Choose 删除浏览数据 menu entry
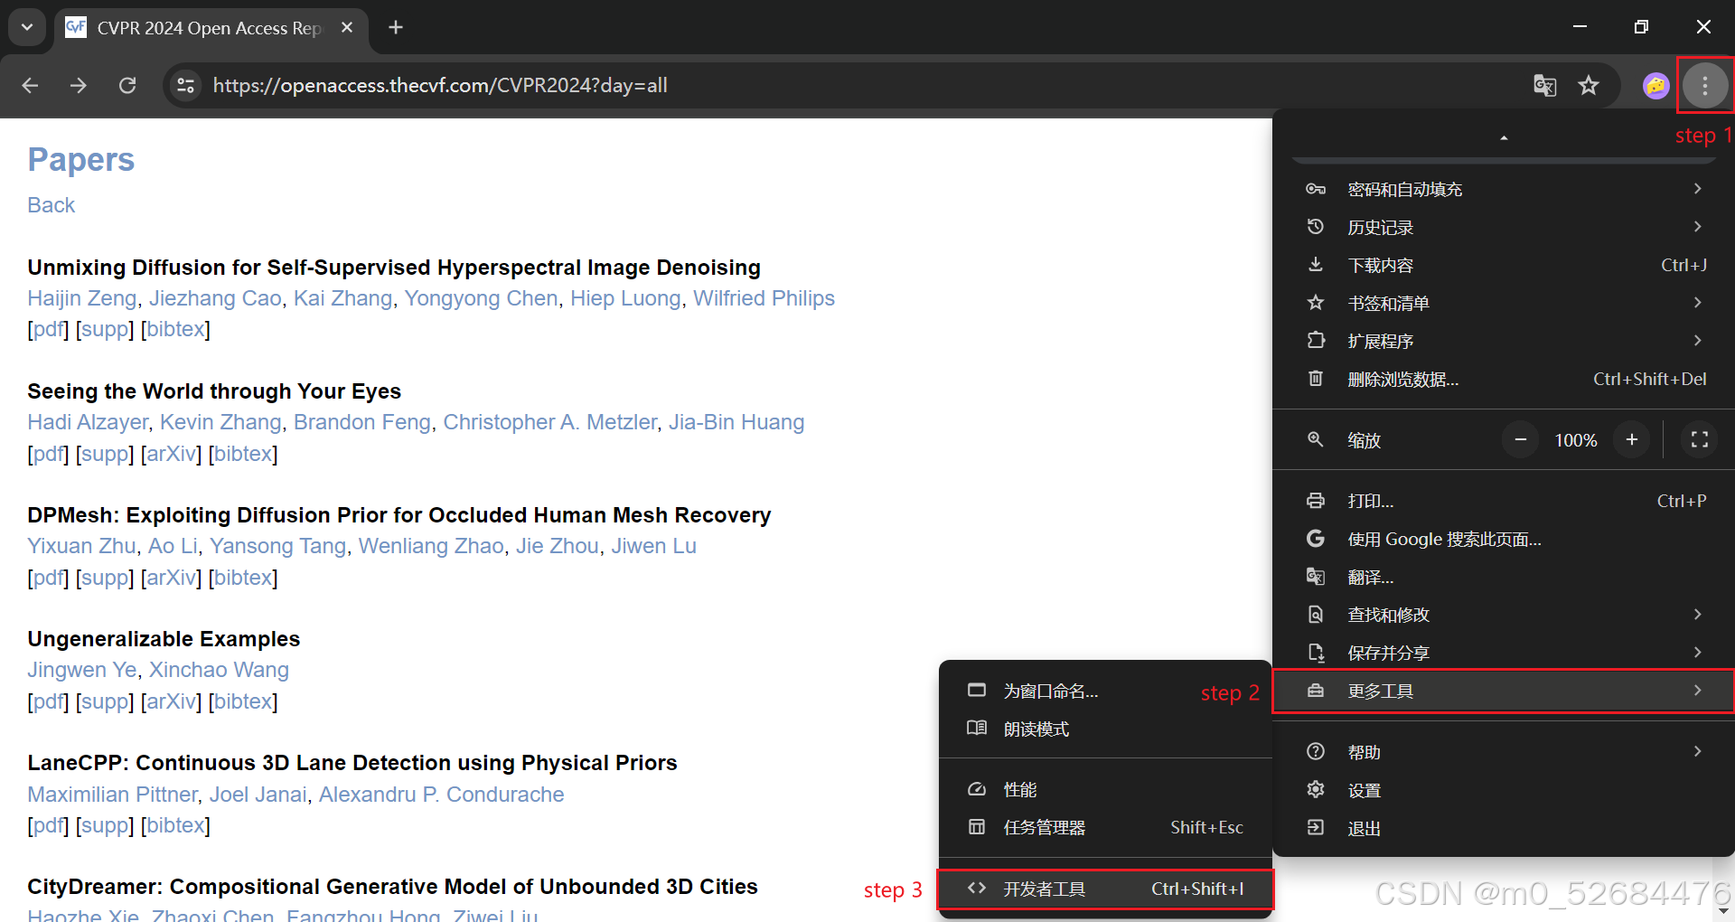Image resolution: width=1735 pixels, height=922 pixels. (1504, 379)
